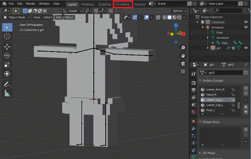Screen dimensions: 251x159
Task: Click the pin icon in properties header
Action: tap(246, 65)
